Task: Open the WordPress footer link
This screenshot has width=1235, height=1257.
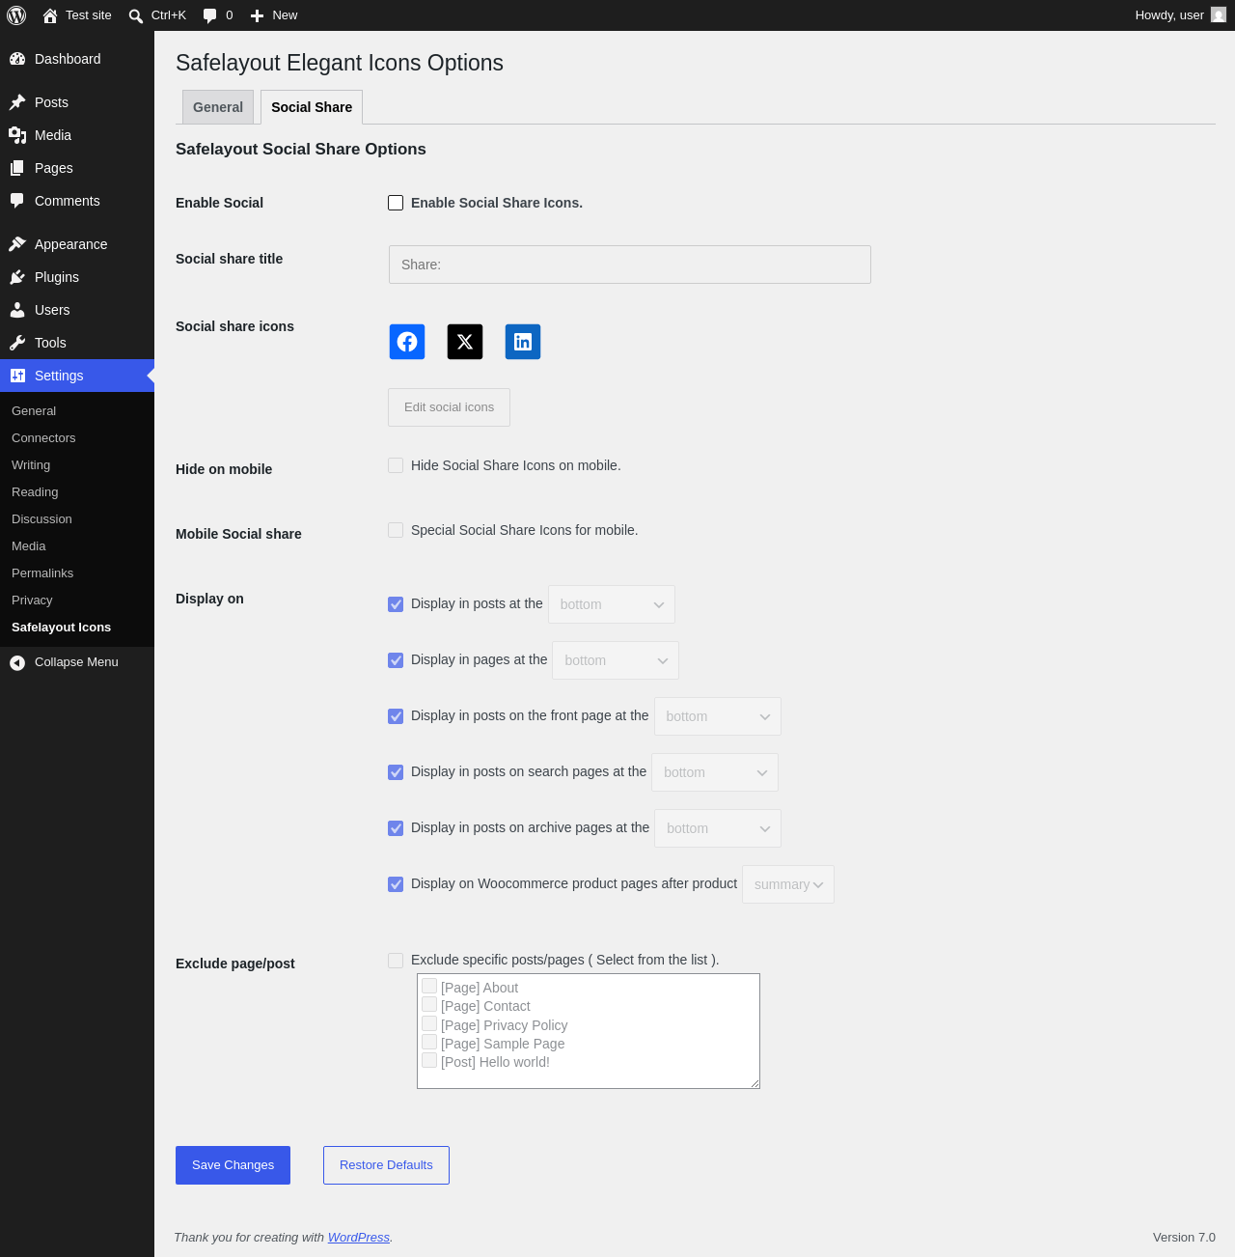Action: coord(359,1238)
